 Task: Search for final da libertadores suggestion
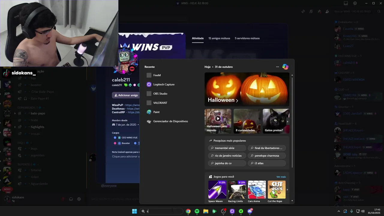(x=267, y=148)
